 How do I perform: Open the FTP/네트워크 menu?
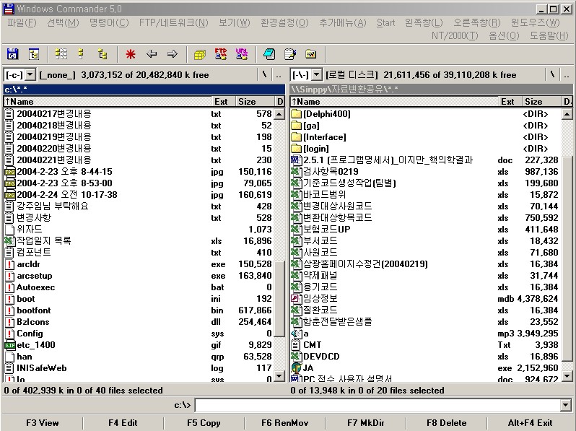pyautogui.click(x=173, y=23)
